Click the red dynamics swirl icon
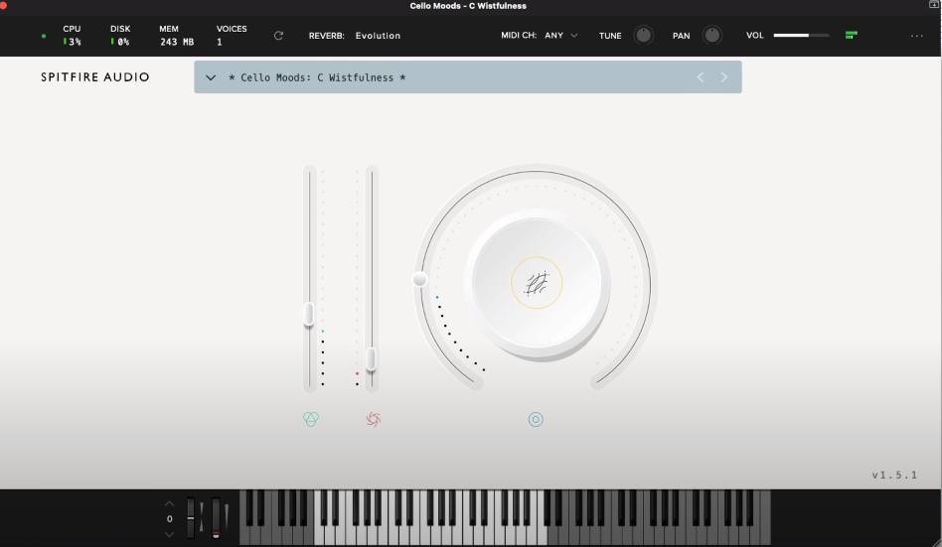Image resolution: width=942 pixels, height=547 pixels. (373, 419)
